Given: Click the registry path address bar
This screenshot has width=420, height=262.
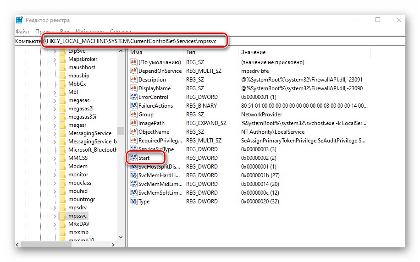Looking at the screenshot, I should 210,41.
